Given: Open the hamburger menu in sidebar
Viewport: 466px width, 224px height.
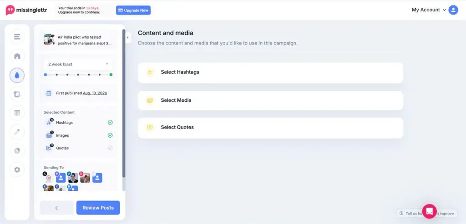Looking at the screenshot, I should coord(17,37).
